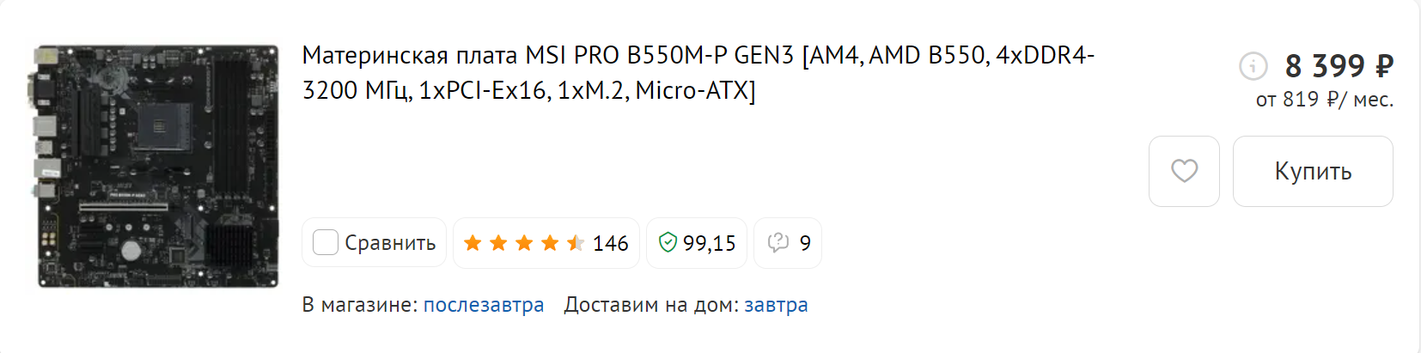
Task: Click the от 819 ₽/ мес. installment offer
Action: pyautogui.click(x=1324, y=100)
